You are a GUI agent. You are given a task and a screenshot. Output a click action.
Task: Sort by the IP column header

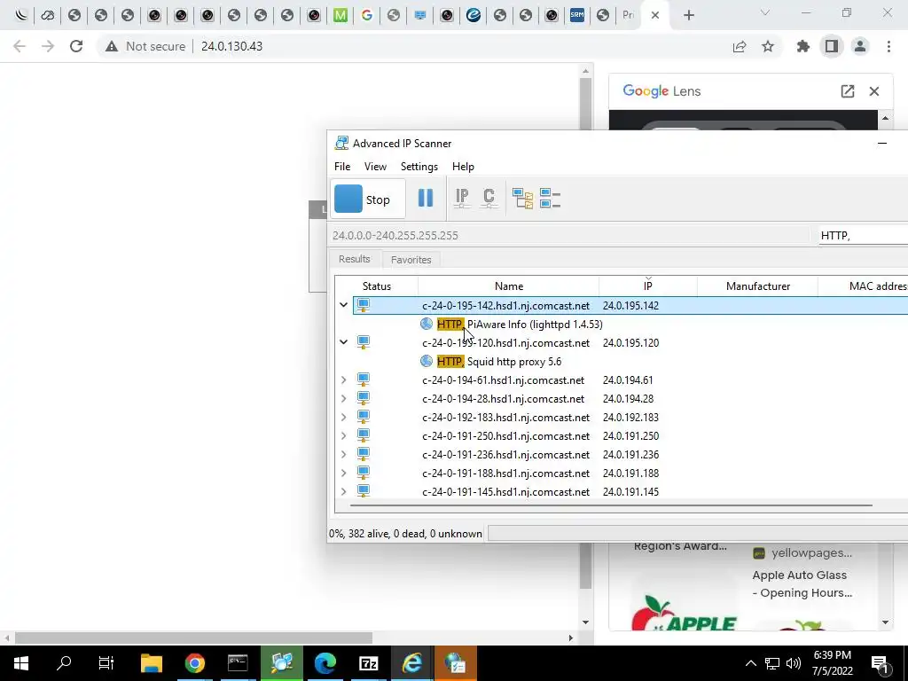pos(647,286)
